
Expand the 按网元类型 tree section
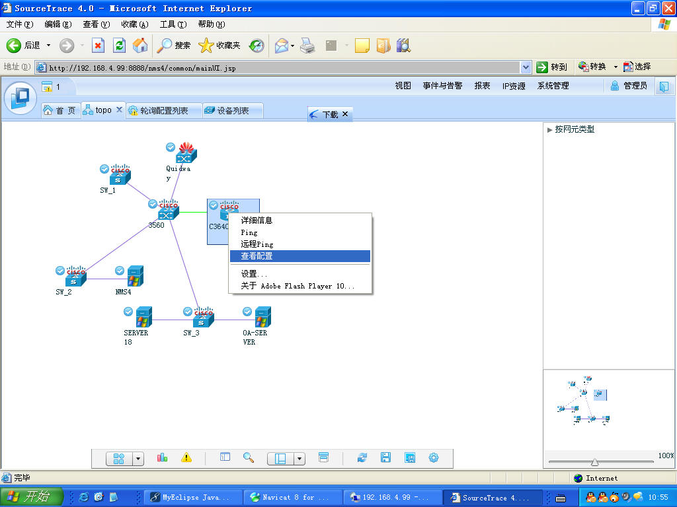(x=549, y=130)
